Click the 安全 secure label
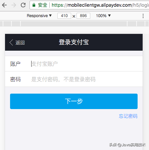 coord(43,5)
